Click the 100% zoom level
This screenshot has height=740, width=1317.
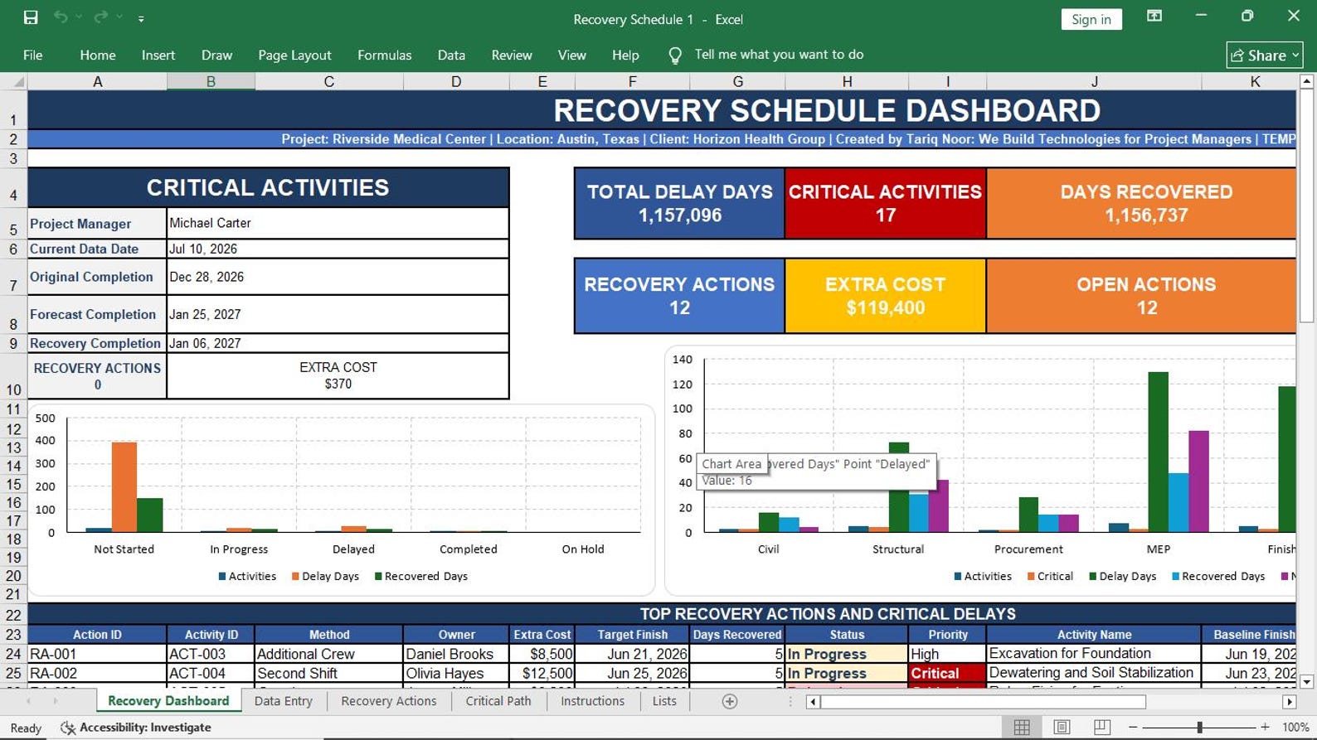point(1295,727)
